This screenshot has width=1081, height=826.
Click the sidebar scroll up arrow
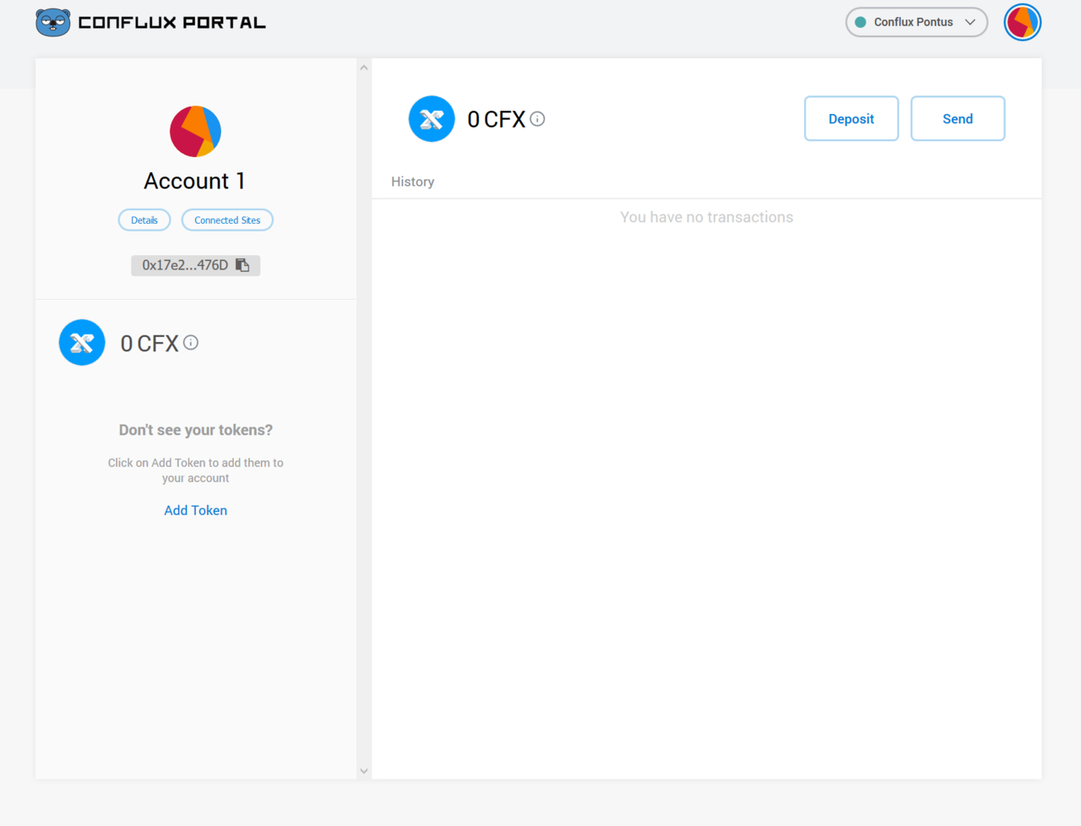coord(364,68)
